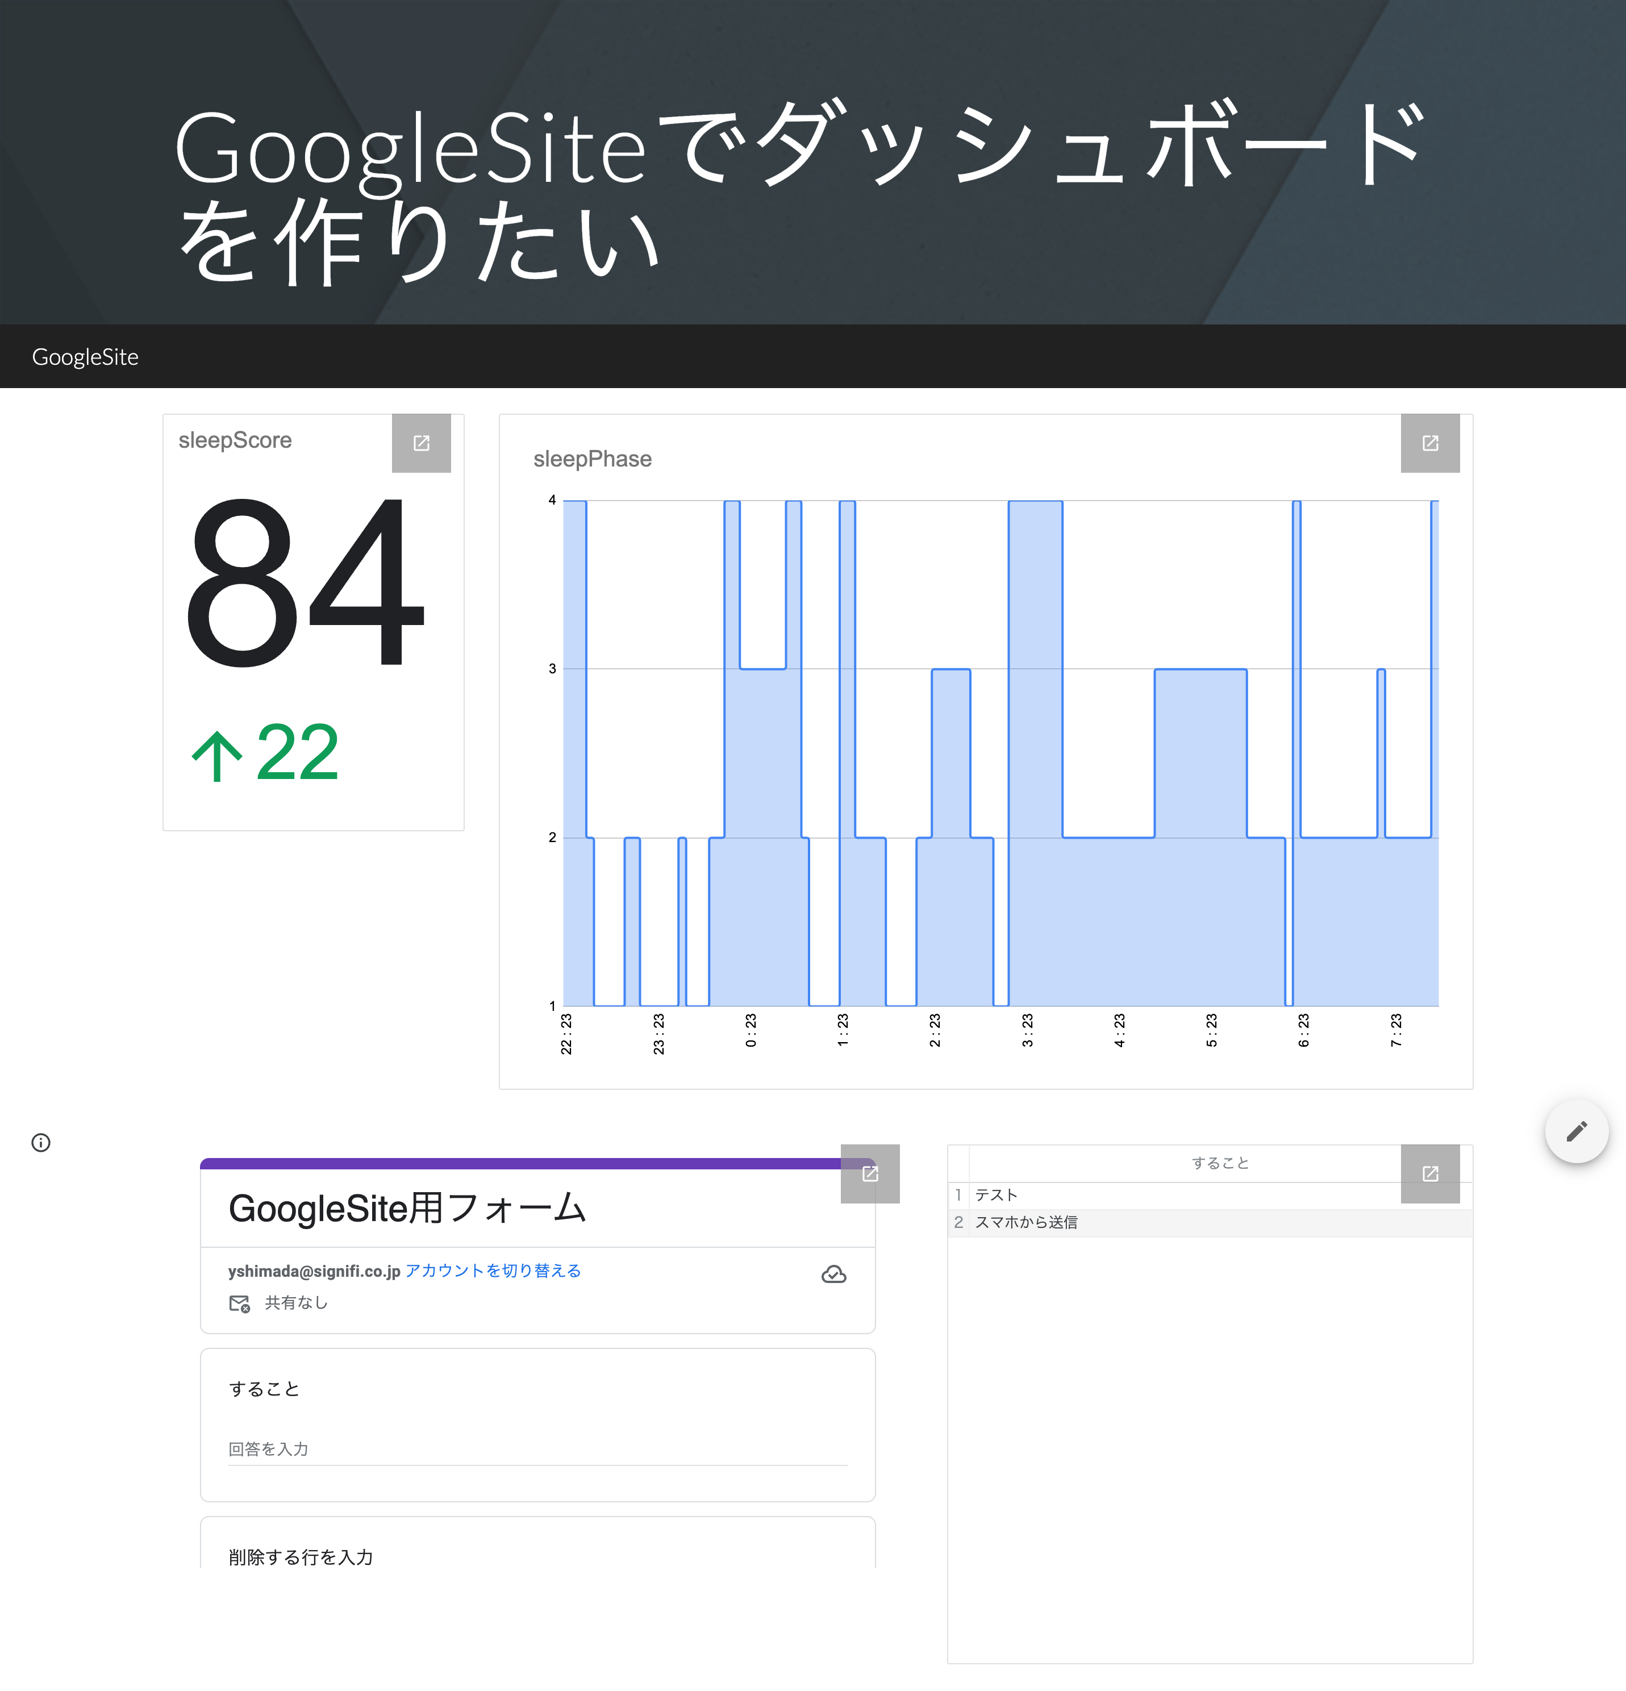1626x1691 pixels.
Task: Click the mail not-shared icon
Action: tap(239, 1303)
